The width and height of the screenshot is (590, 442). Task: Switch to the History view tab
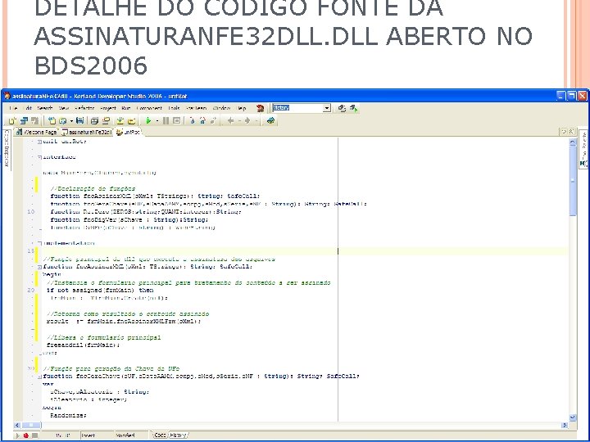click(178, 435)
